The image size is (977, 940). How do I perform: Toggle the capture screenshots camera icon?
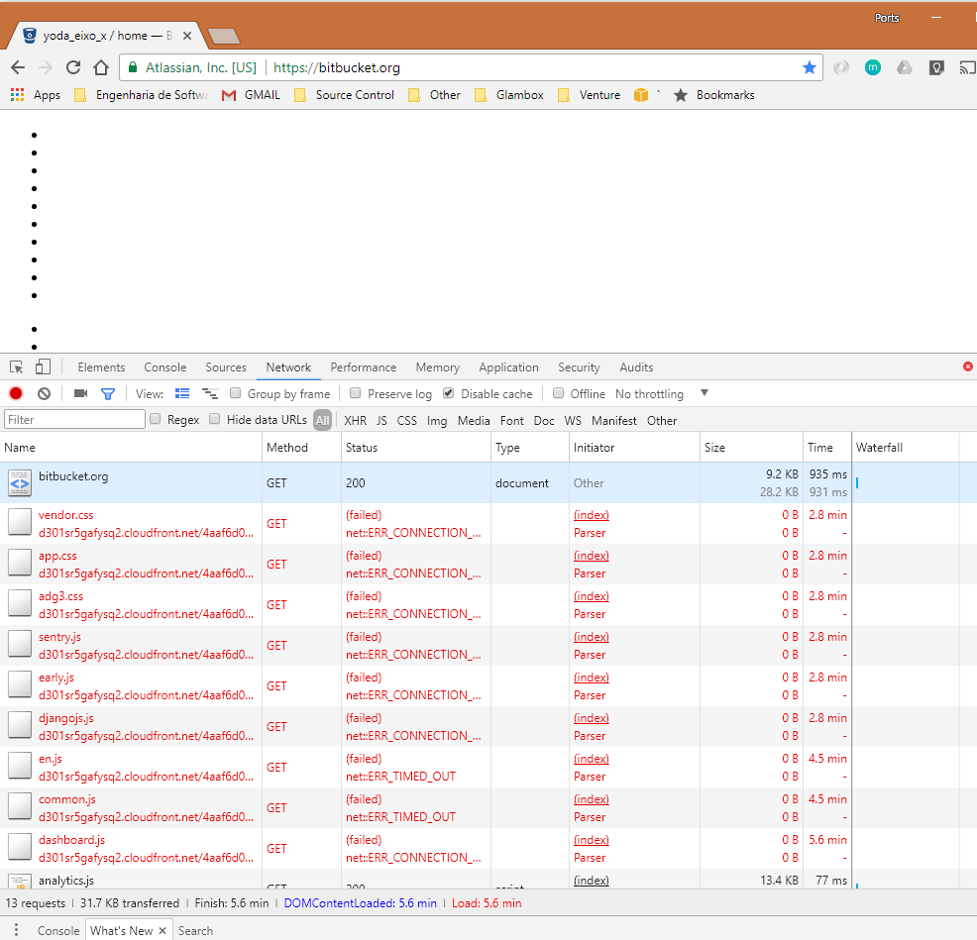point(80,393)
